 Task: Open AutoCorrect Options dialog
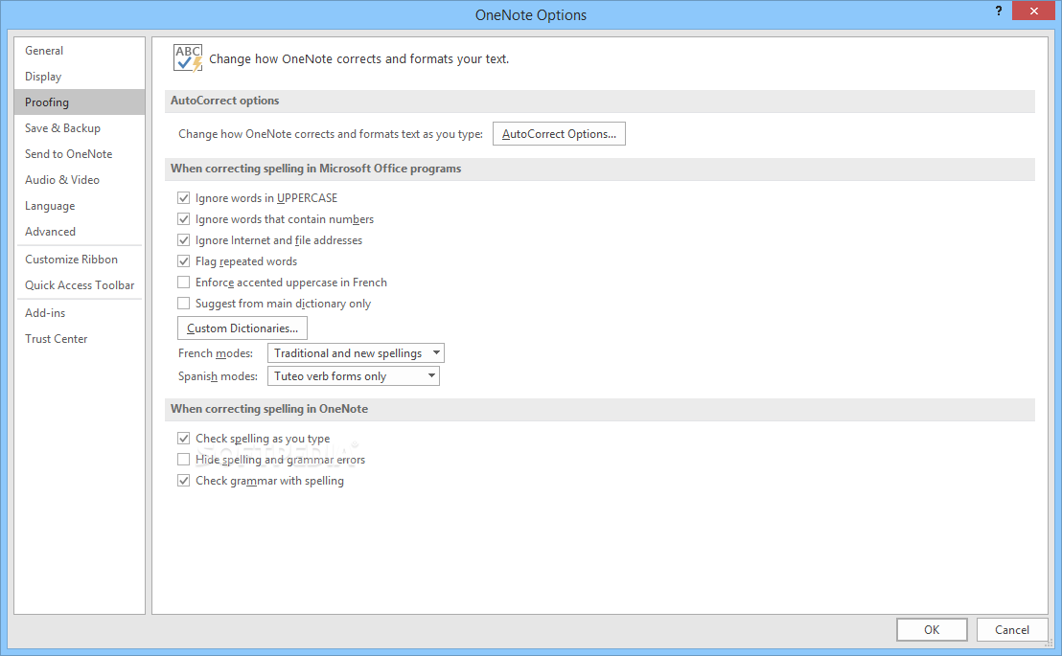point(559,134)
